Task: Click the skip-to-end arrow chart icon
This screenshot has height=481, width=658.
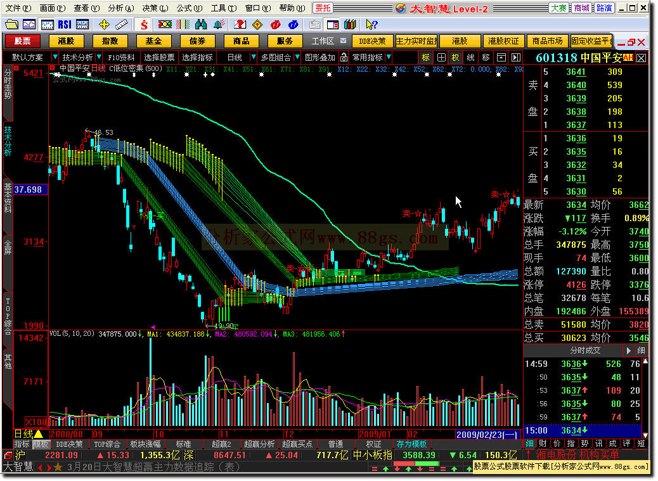Action: 517,58
